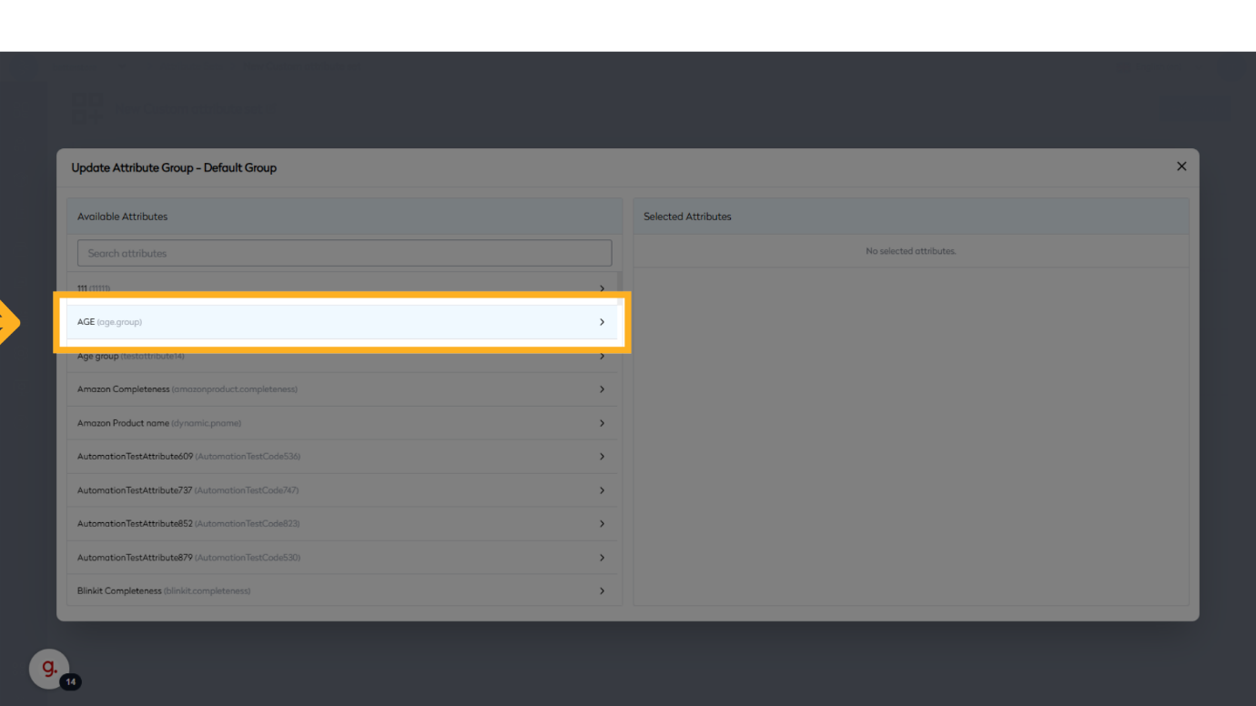Close the Update Attribute Group dialog

point(1181,166)
